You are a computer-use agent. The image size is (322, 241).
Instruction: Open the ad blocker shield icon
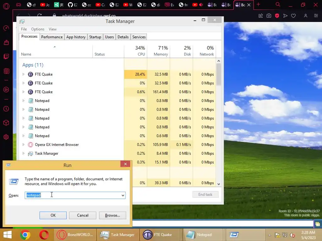(x=277, y=16)
